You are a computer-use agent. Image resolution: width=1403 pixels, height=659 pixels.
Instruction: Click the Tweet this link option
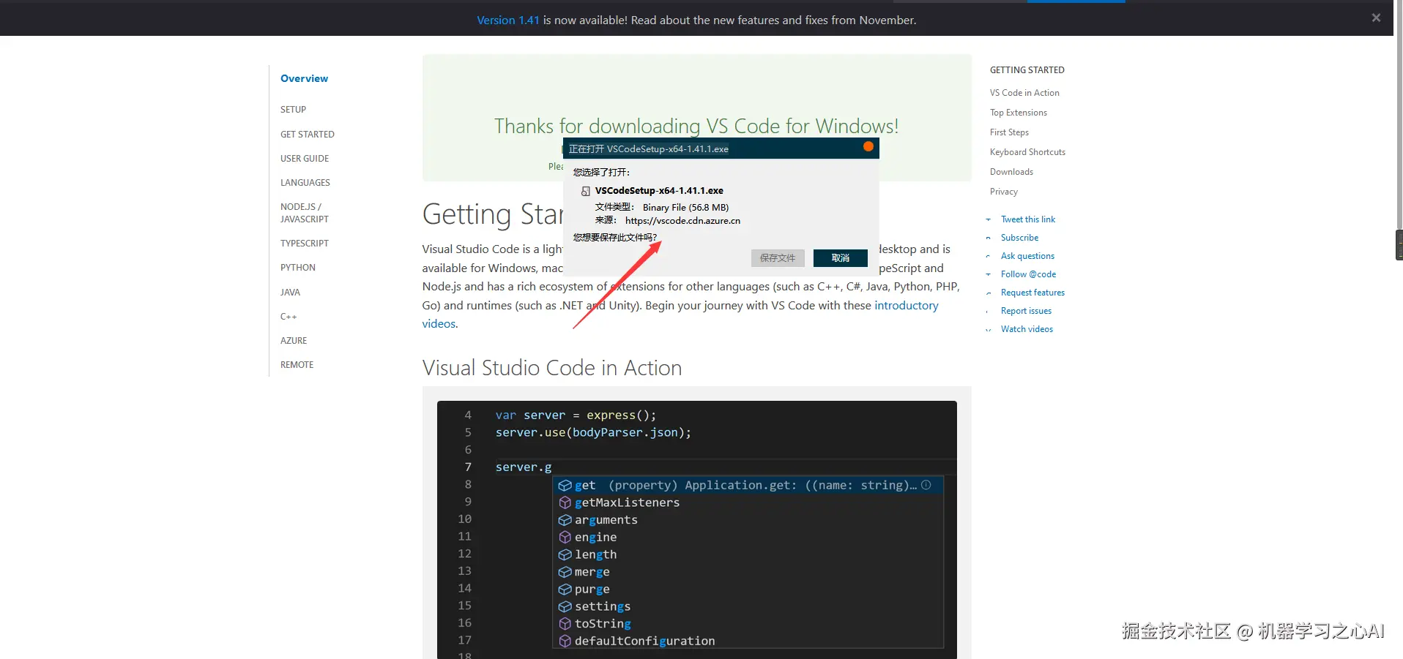(1028, 219)
